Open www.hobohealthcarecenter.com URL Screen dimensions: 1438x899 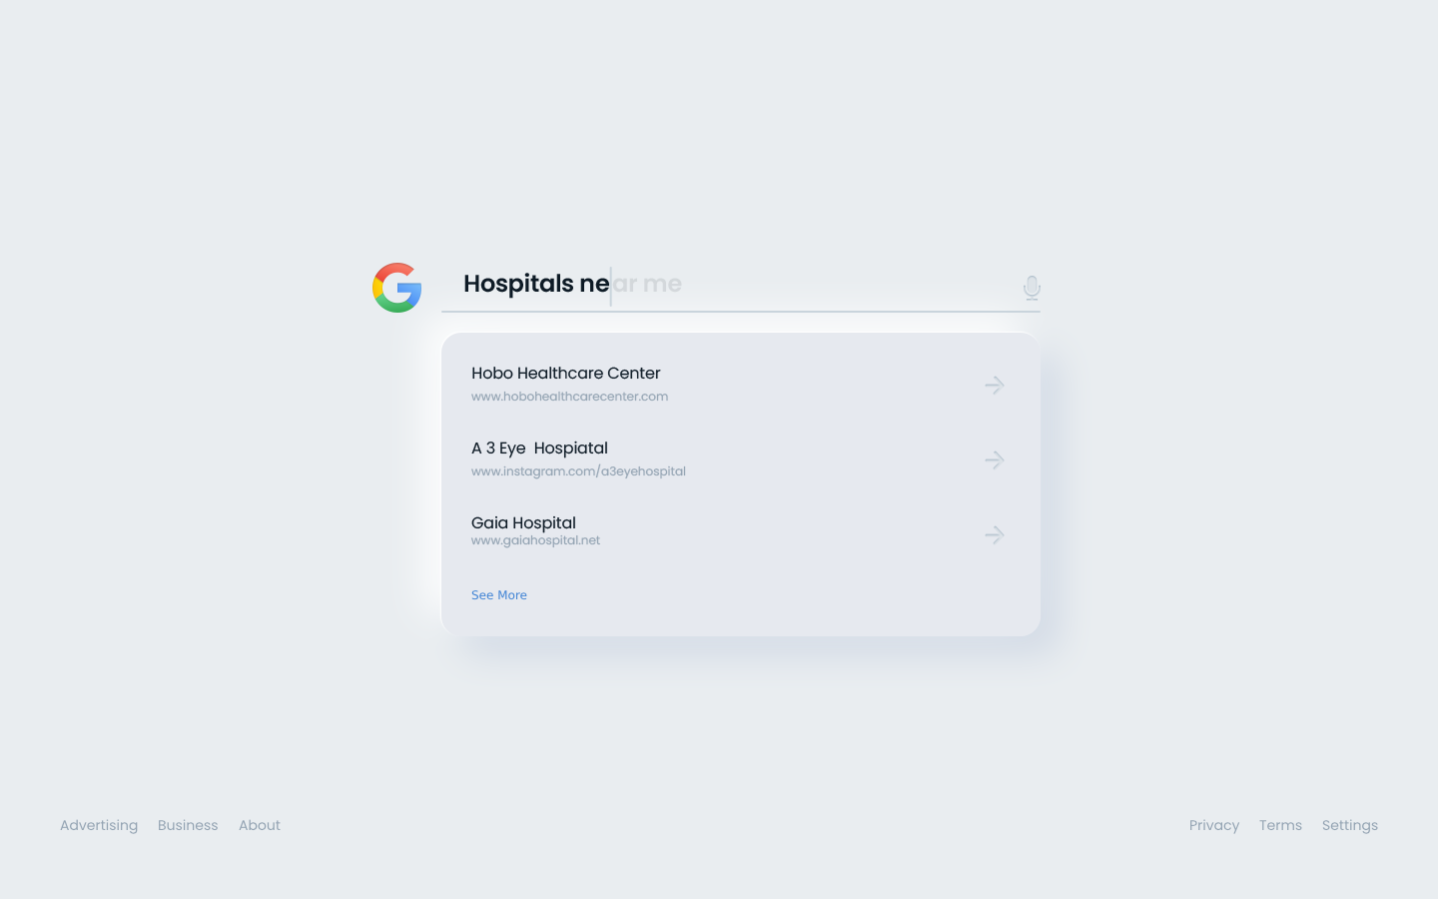(x=569, y=397)
